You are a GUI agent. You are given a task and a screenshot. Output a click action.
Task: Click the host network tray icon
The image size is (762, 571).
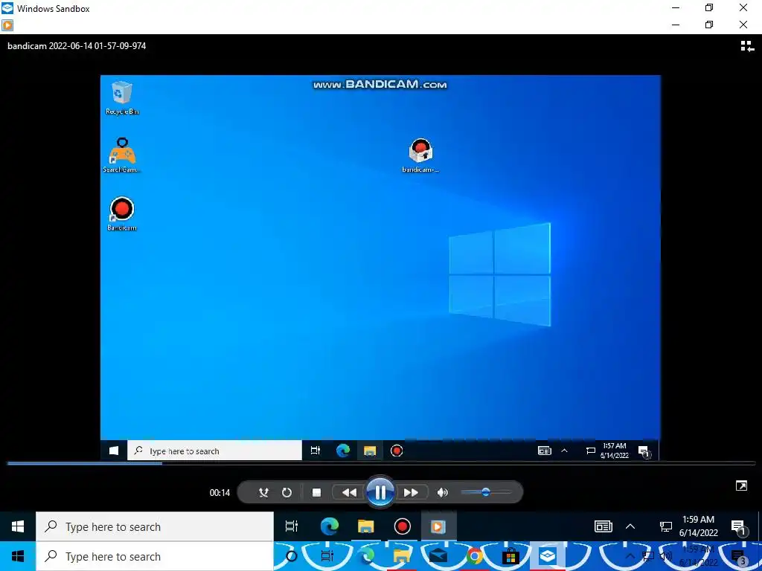pos(648,556)
